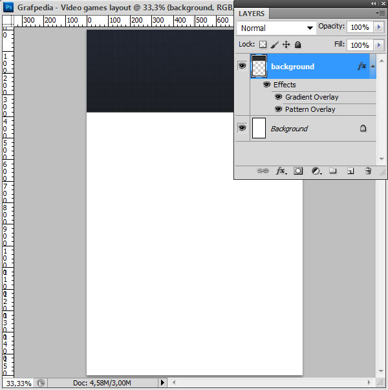
Task: Add a layer mask
Action: (298, 171)
